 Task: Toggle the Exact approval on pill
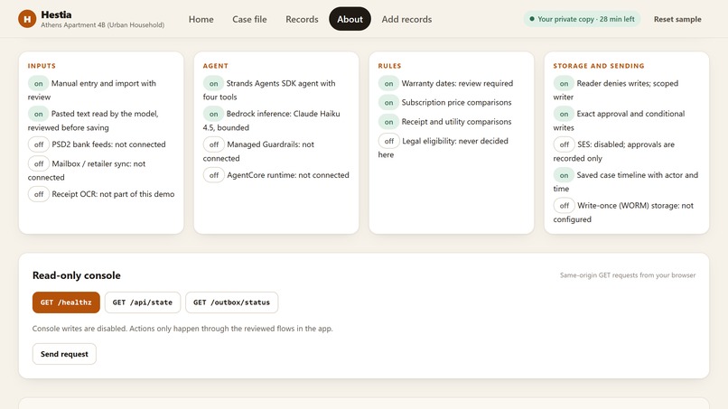coord(564,114)
